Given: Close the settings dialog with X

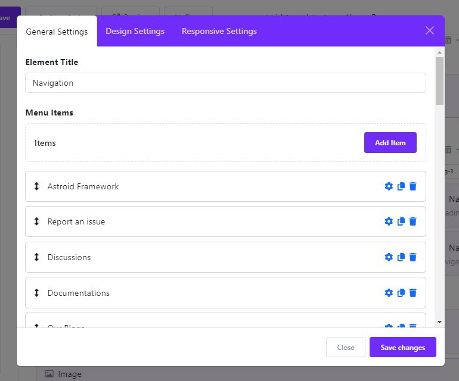Looking at the screenshot, I should pos(429,30).
